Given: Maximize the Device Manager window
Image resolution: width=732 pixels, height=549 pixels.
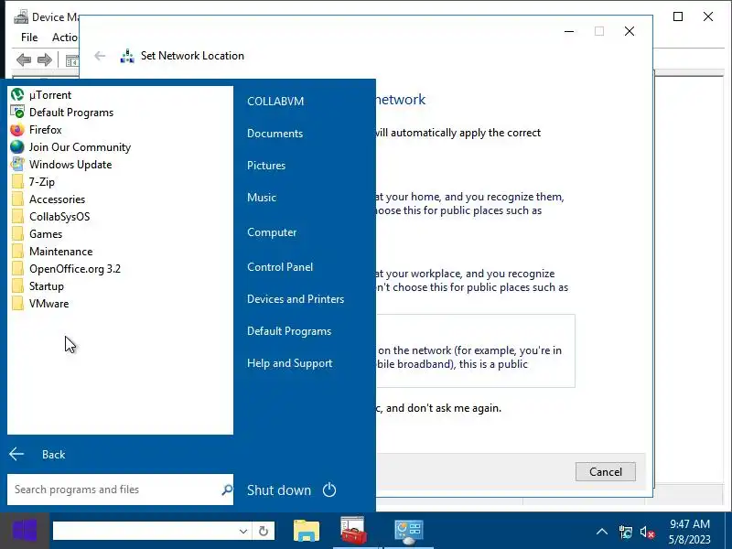Looking at the screenshot, I should pos(678,16).
